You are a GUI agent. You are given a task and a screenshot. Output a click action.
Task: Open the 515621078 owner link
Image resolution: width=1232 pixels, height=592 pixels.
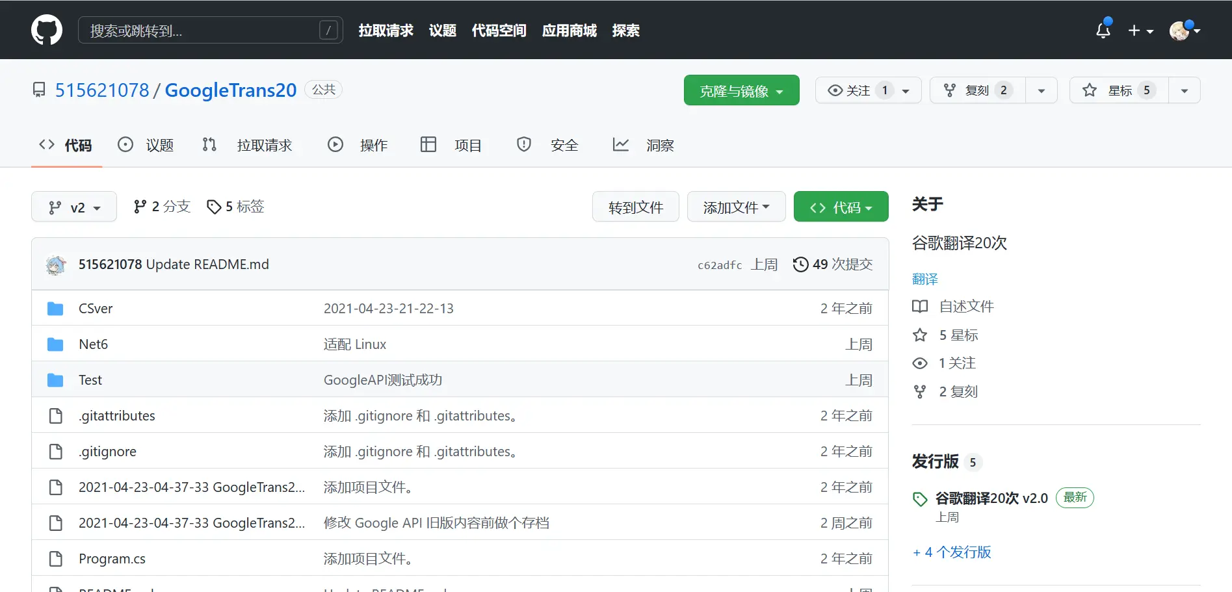102,90
